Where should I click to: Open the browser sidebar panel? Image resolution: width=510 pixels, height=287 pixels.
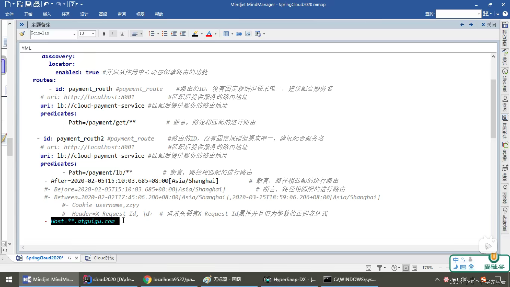[505, 195]
